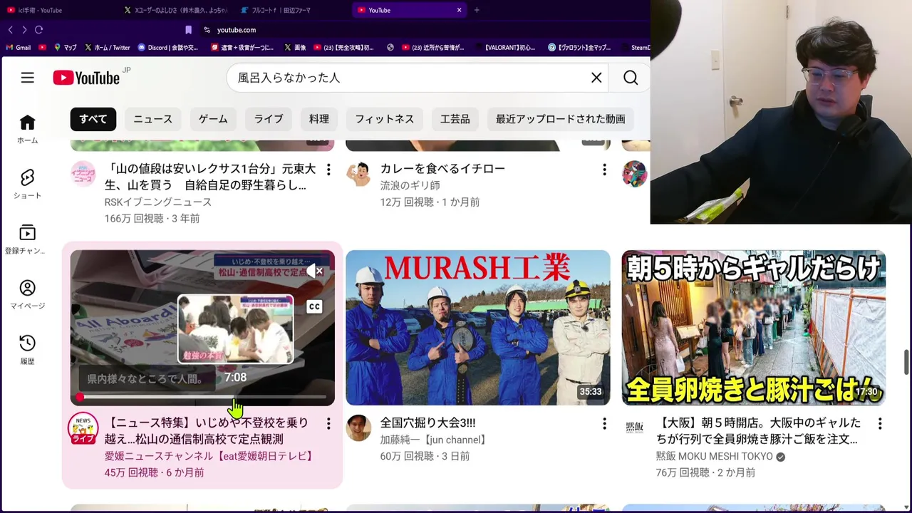Open the Discord bookmark
Image resolution: width=912 pixels, height=513 pixels.
click(168, 48)
